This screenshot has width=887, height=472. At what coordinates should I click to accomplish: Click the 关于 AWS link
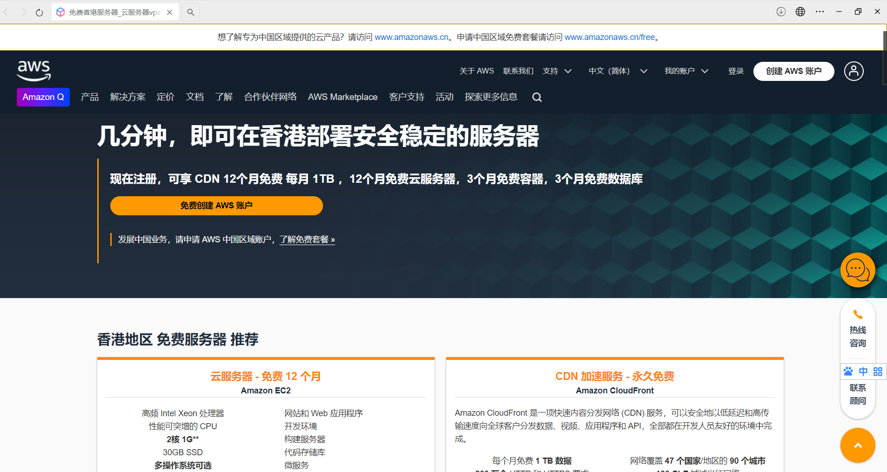point(477,71)
